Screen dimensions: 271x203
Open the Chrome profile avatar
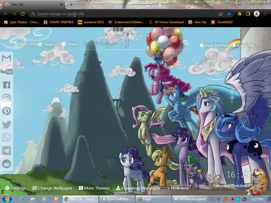(x=257, y=14)
